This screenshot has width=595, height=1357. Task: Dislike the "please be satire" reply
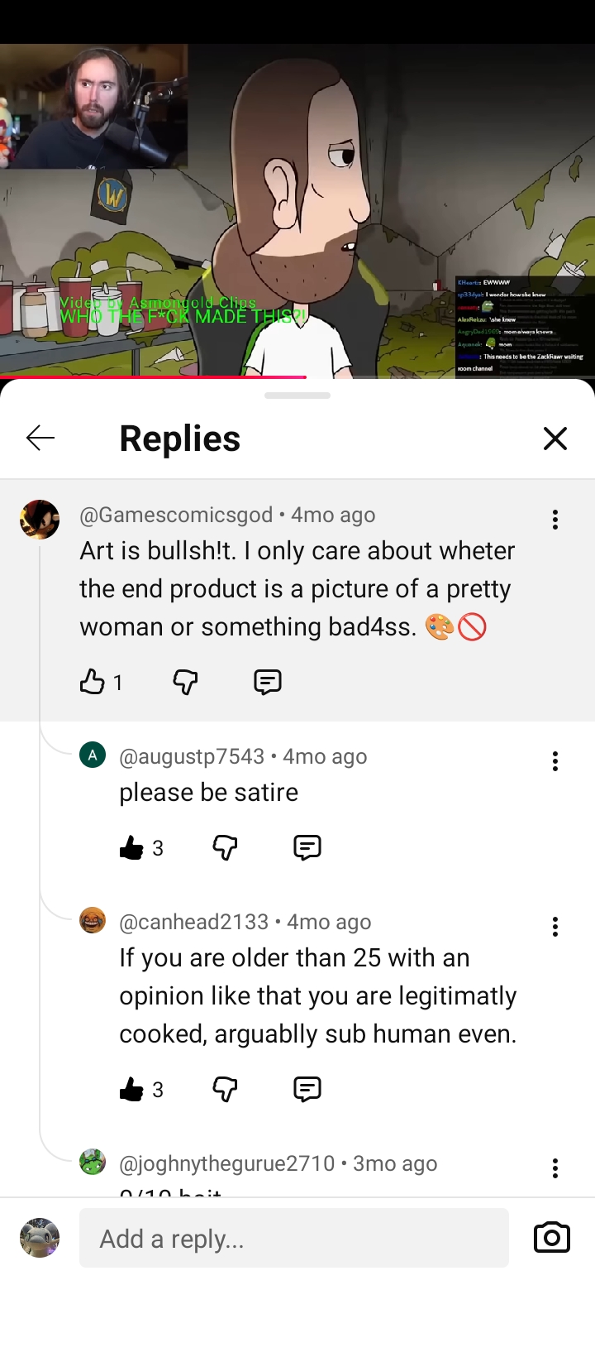tap(225, 847)
